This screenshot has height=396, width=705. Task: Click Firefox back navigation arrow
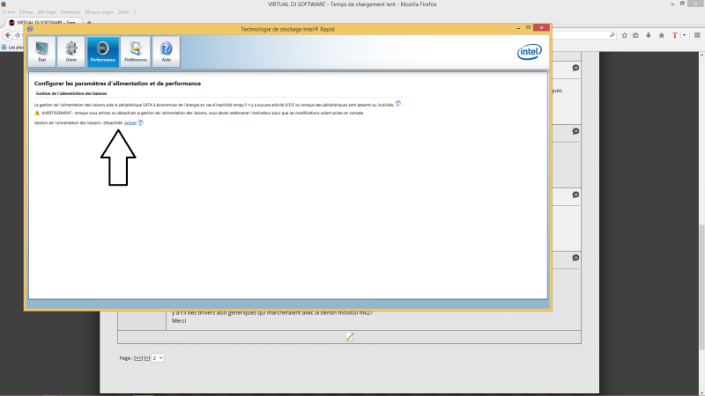[8, 35]
